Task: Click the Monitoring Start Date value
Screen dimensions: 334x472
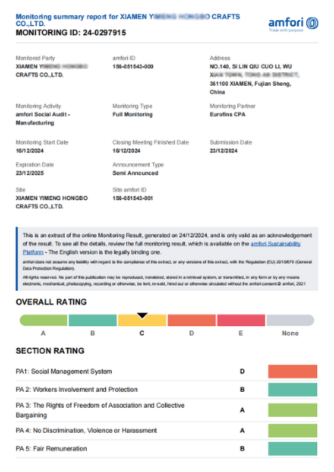Action: 29,151
